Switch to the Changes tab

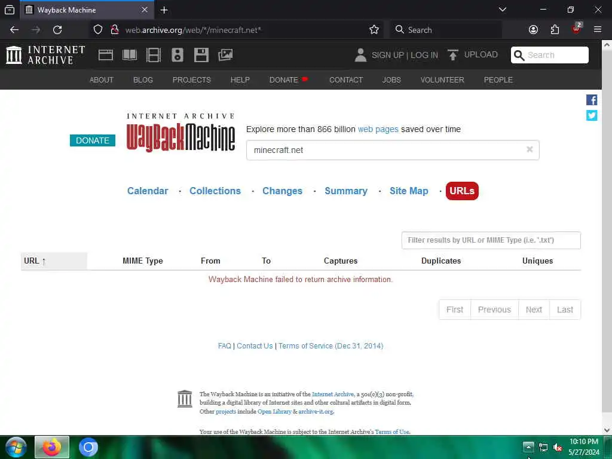point(282,191)
